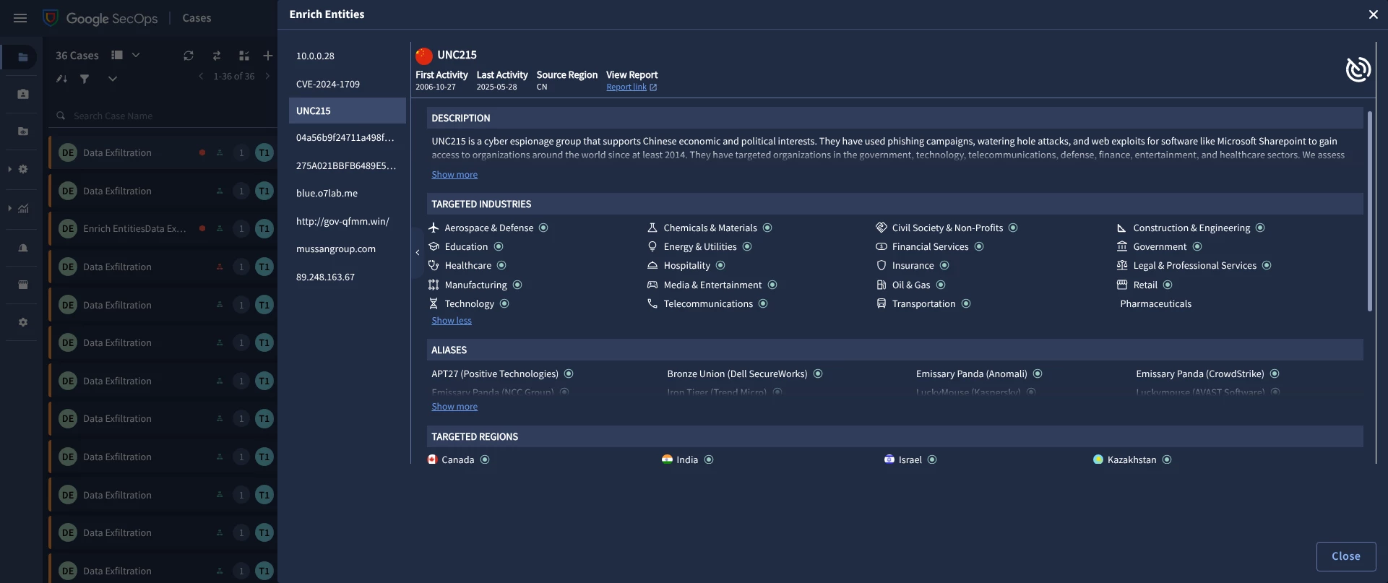Toggle radio next to Bronze Union alias
Image resolution: width=1388 pixels, height=583 pixels.
(818, 373)
